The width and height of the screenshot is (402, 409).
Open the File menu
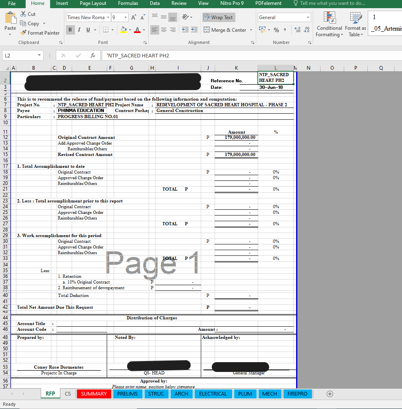coord(12,3)
